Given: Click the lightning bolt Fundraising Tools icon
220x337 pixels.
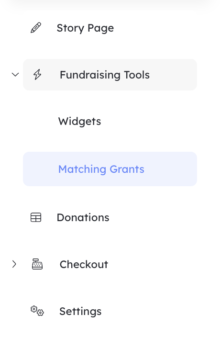Looking at the screenshot, I should coord(37,75).
